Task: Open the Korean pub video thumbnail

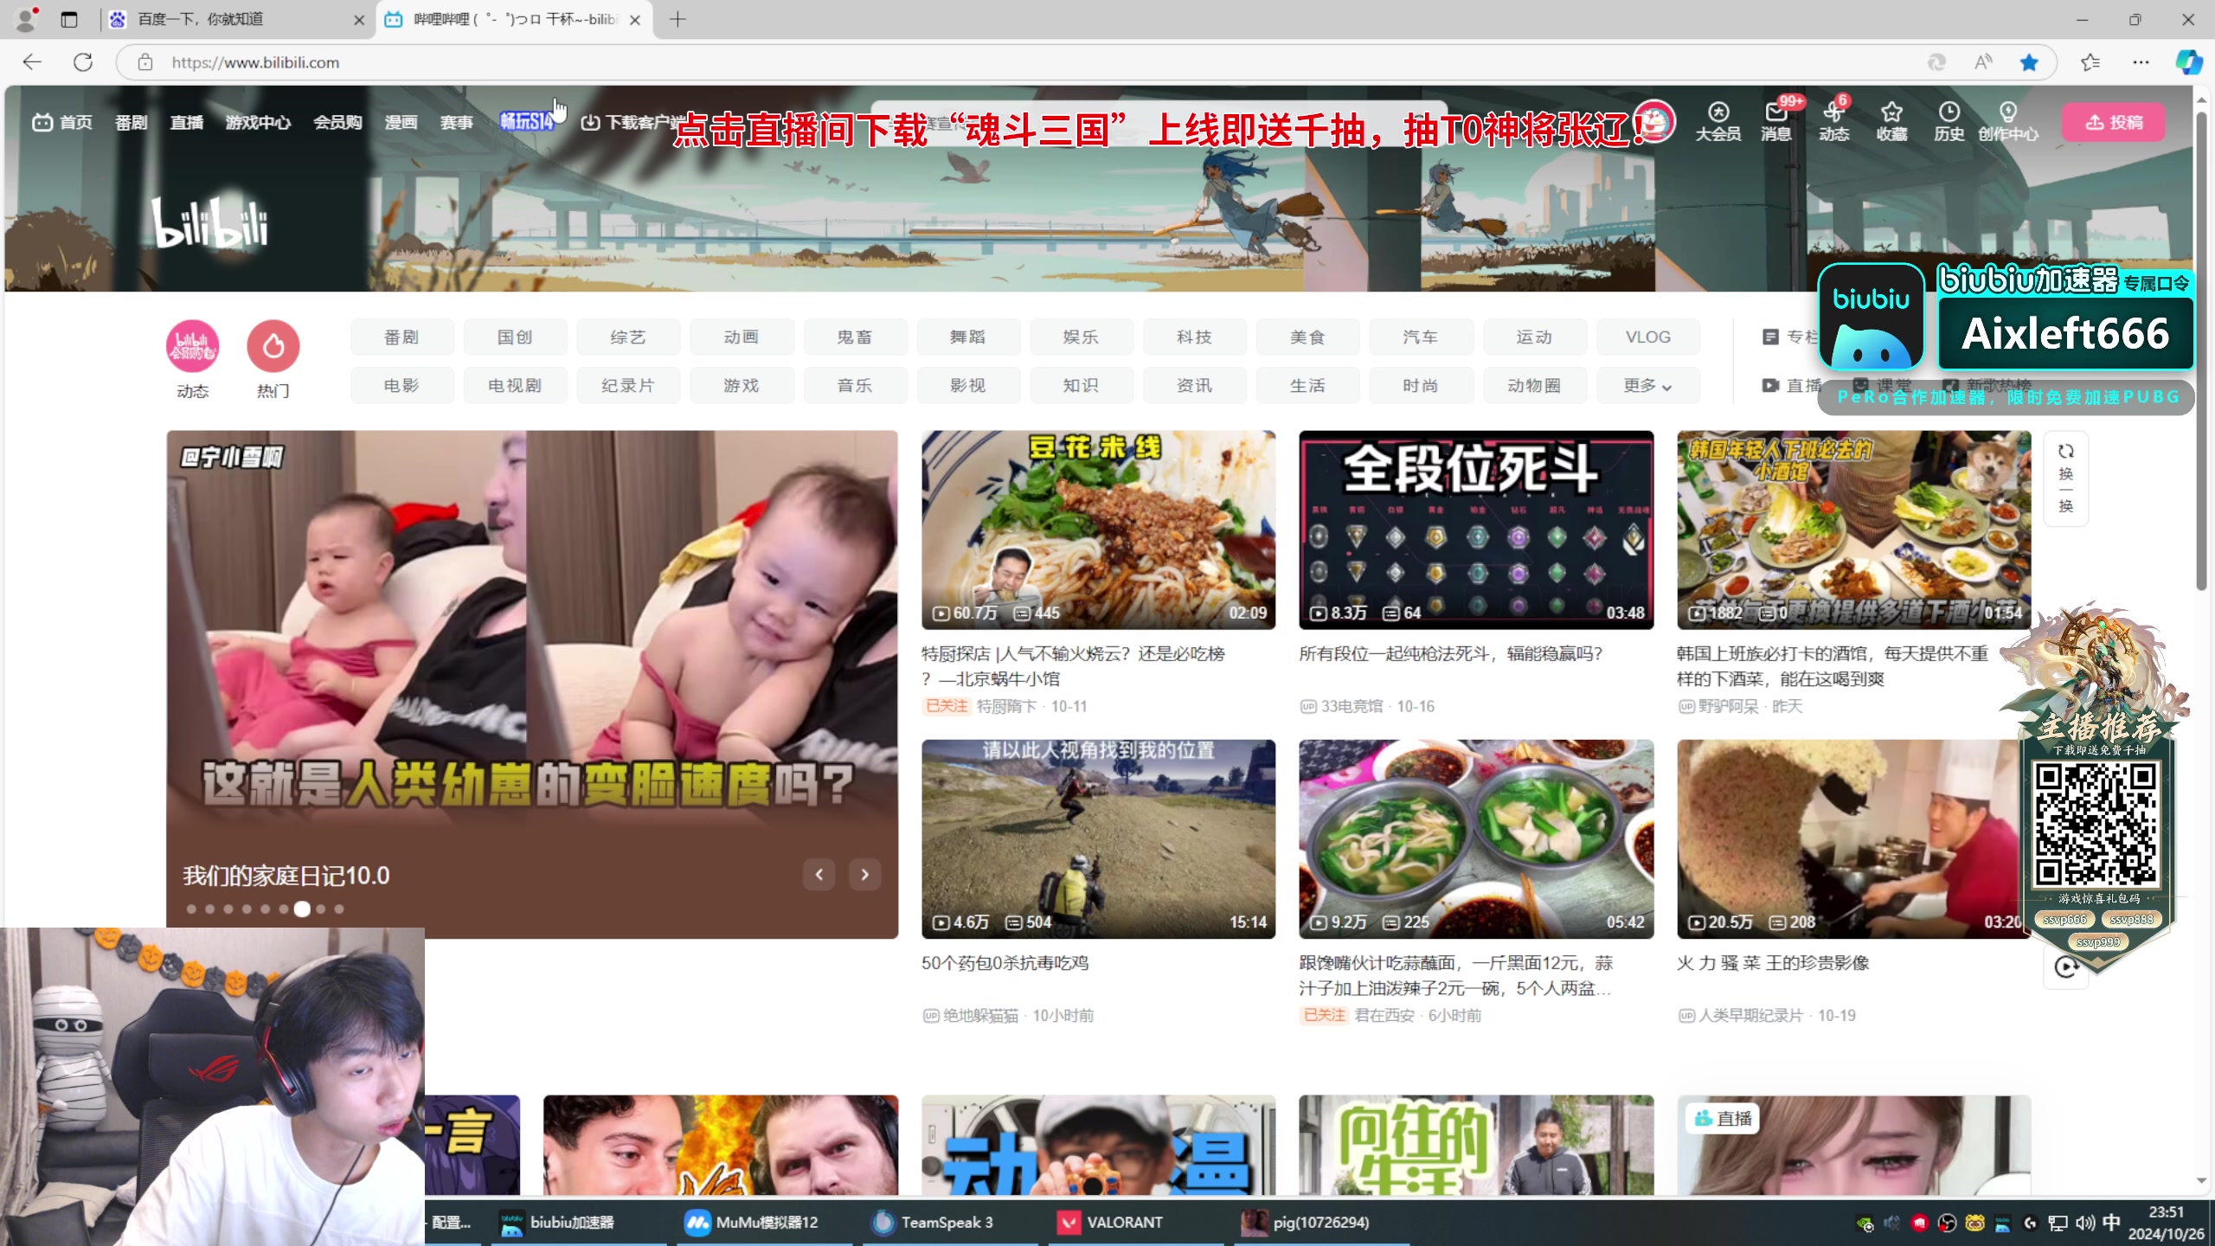Action: [1853, 530]
